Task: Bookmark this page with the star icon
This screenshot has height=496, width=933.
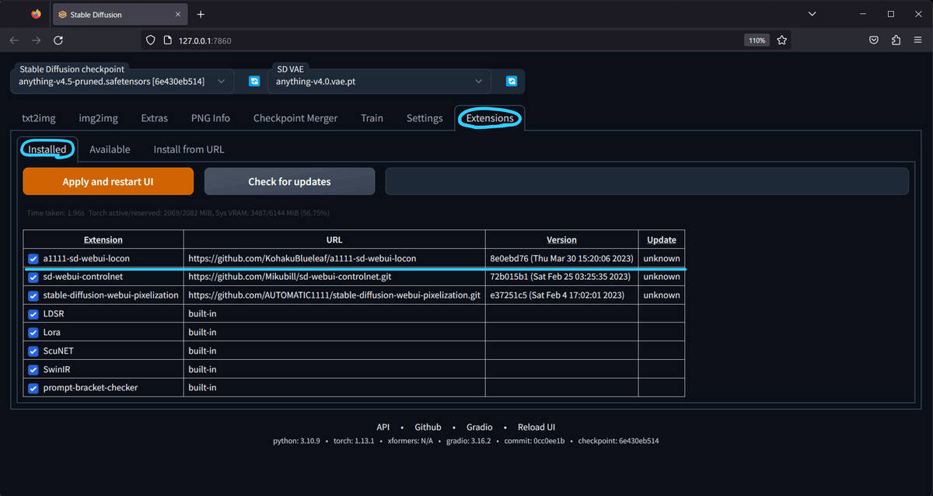Action: tap(781, 40)
